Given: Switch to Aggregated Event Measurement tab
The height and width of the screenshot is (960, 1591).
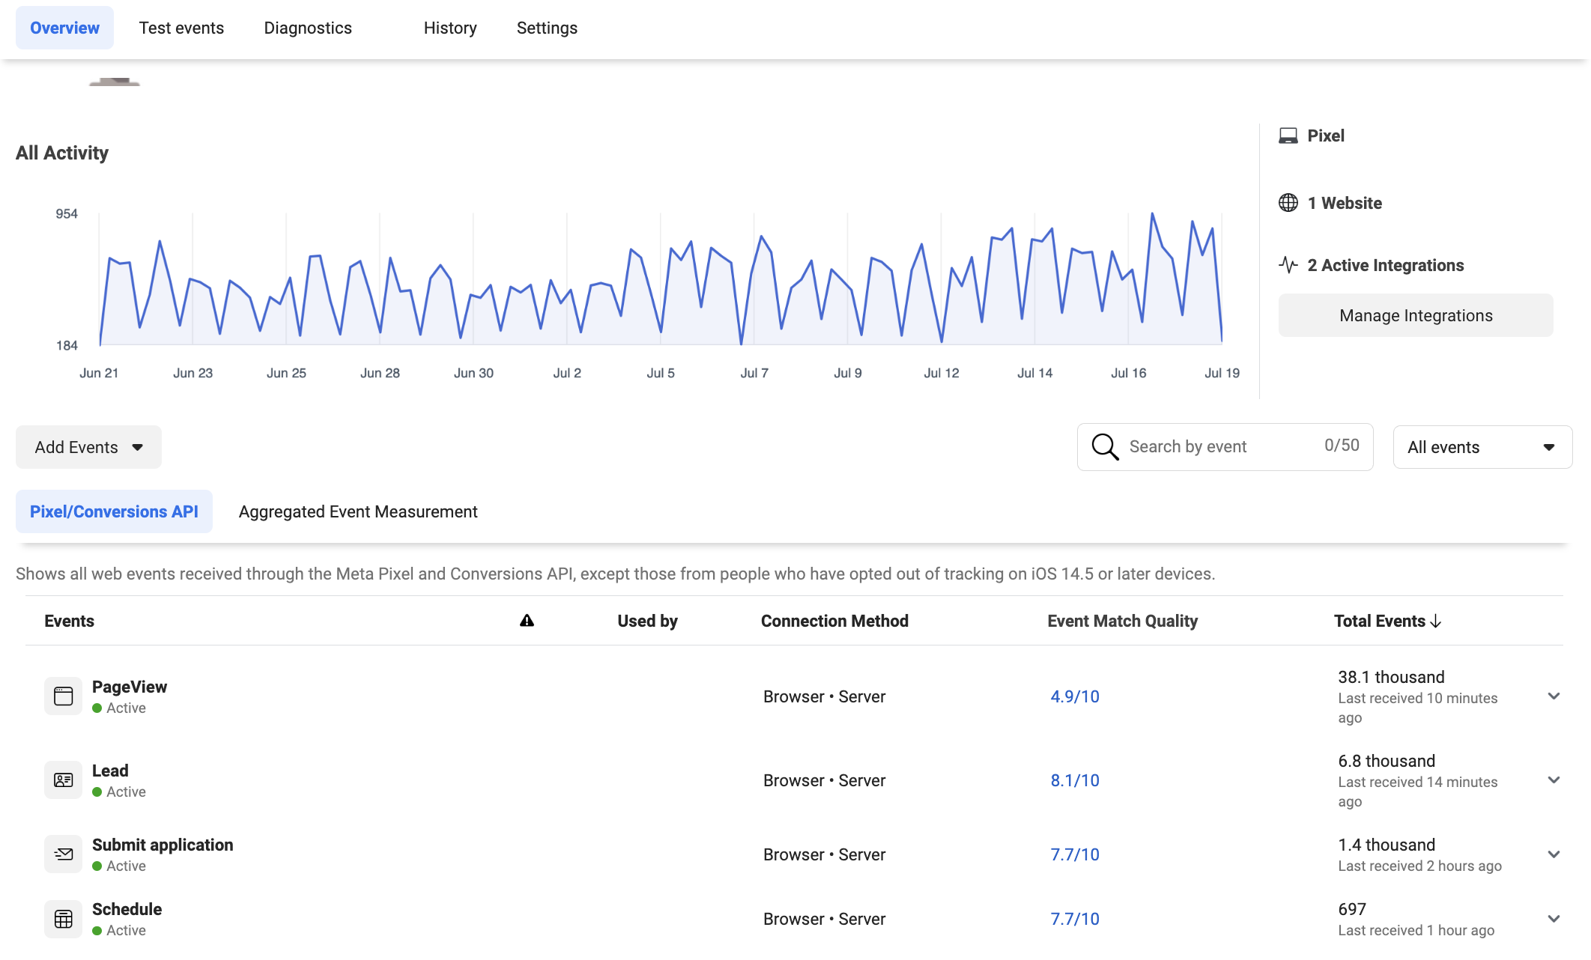Looking at the screenshot, I should pyautogui.click(x=356, y=511).
